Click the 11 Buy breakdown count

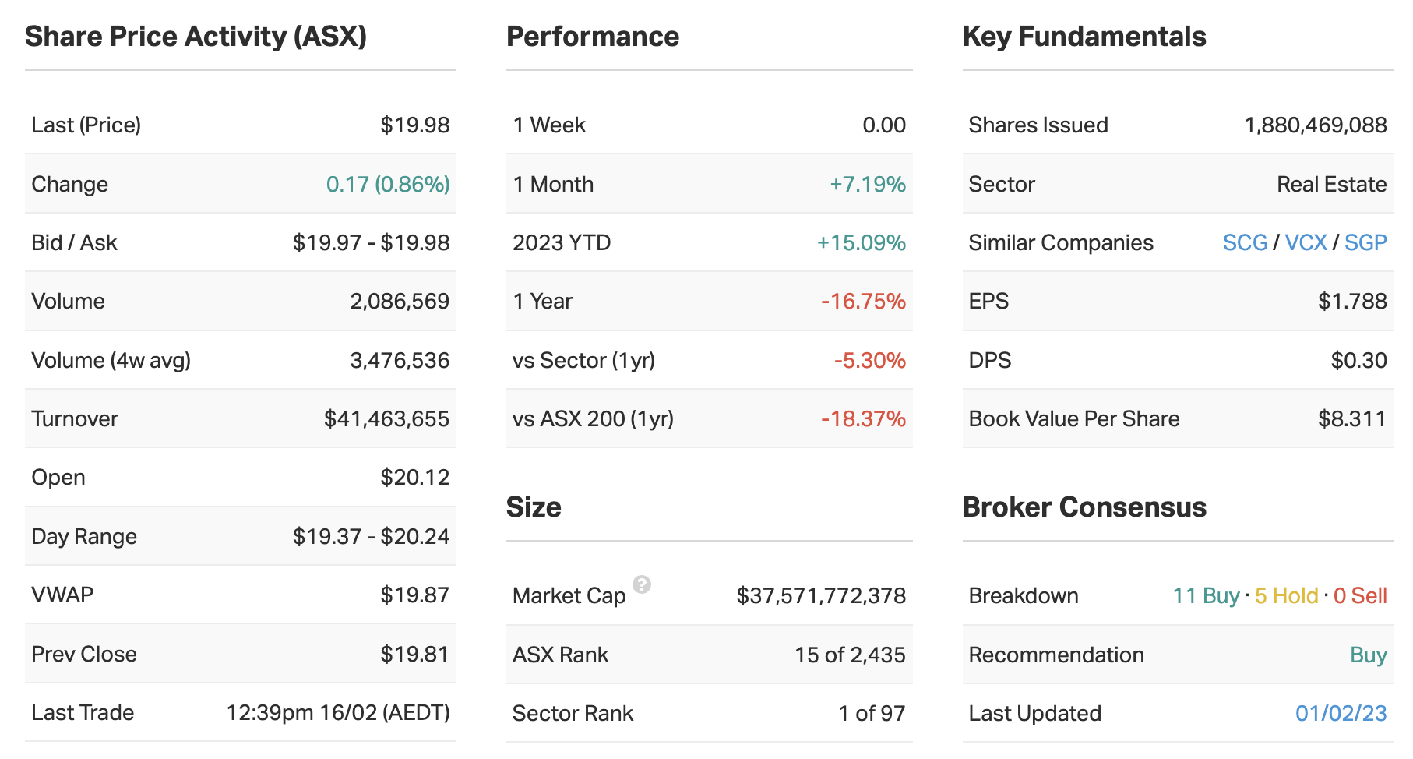tap(1206, 596)
